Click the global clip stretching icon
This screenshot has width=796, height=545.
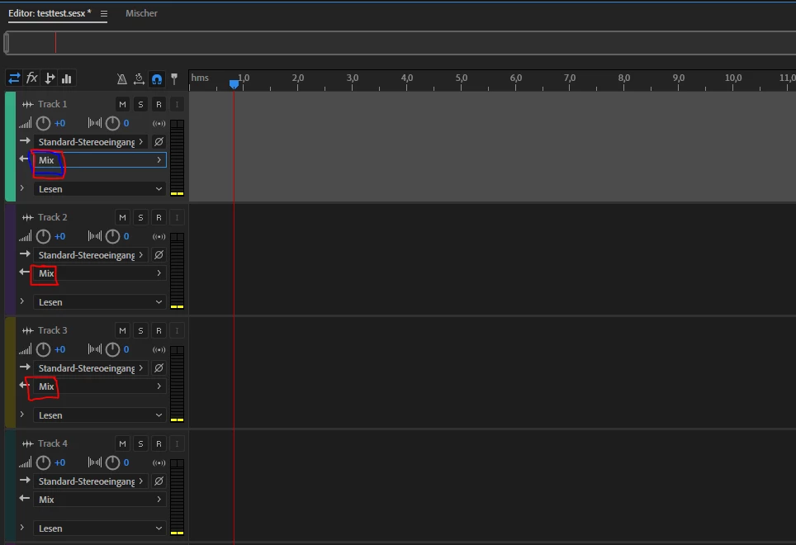point(139,78)
